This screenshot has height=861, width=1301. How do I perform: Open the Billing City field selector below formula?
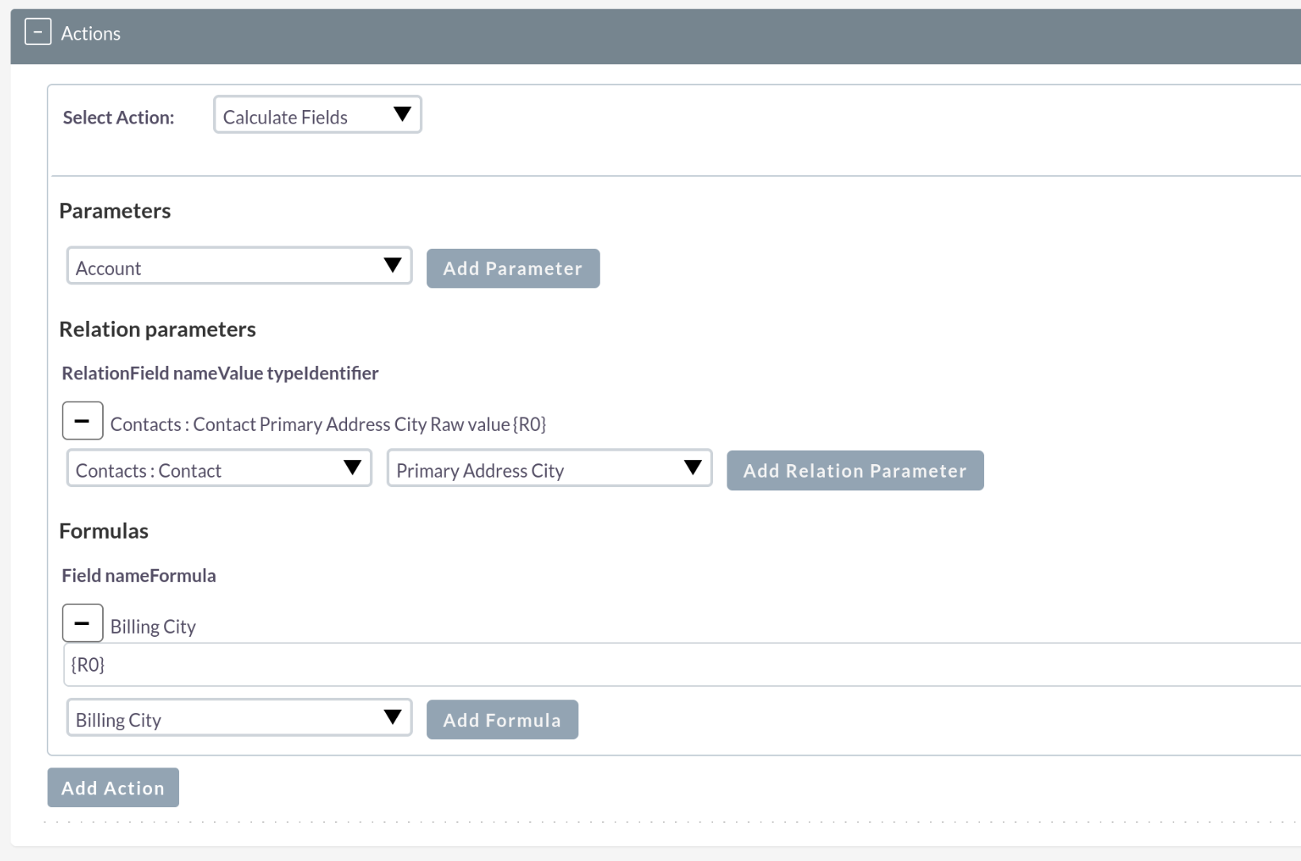(238, 718)
